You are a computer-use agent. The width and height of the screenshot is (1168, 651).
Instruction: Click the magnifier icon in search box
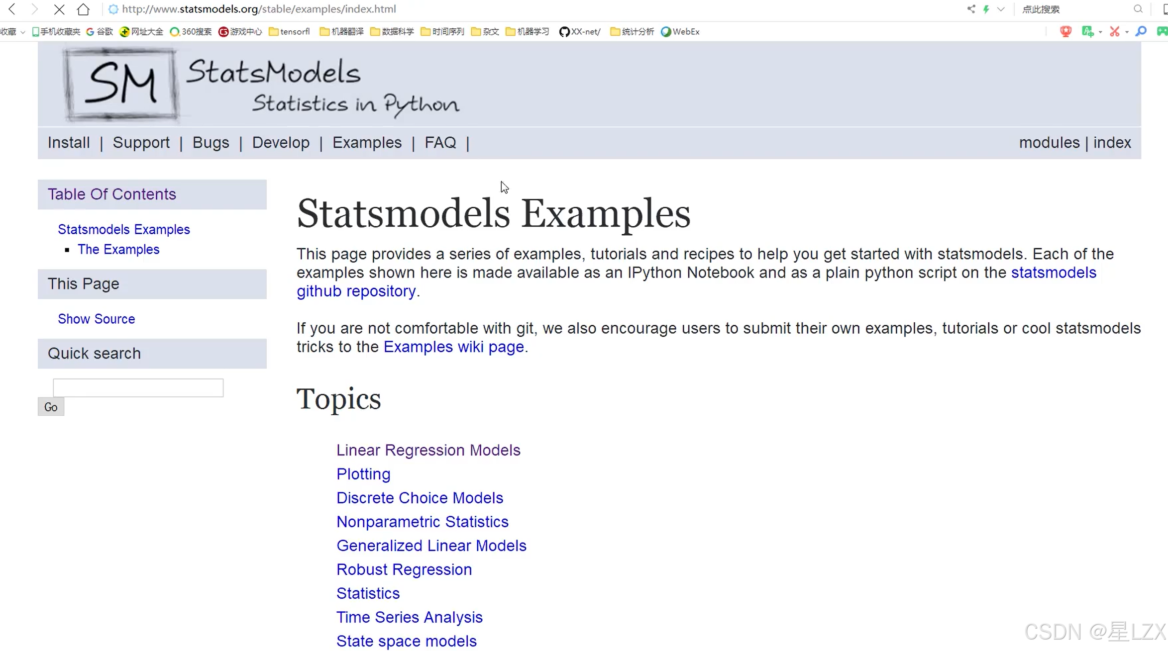coord(1138,9)
